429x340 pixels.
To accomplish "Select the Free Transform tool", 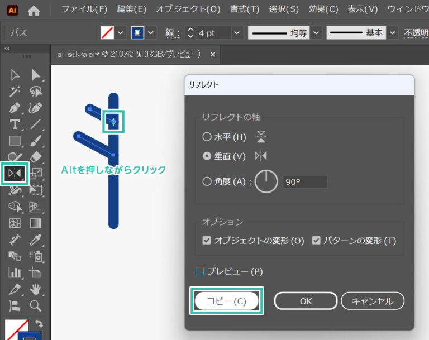I will 36,190.
